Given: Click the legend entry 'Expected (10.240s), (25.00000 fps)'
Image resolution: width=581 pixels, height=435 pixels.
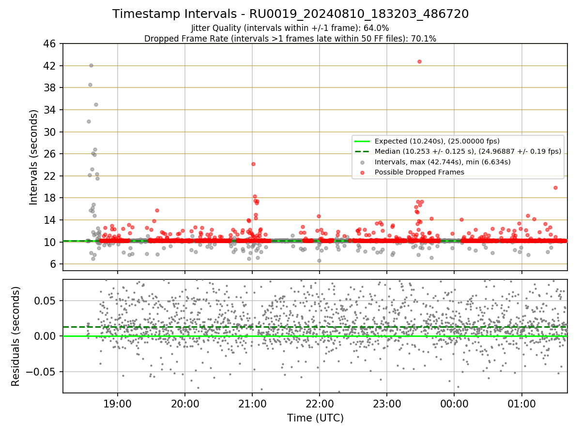Looking at the screenshot, I should pyautogui.click(x=438, y=141).
